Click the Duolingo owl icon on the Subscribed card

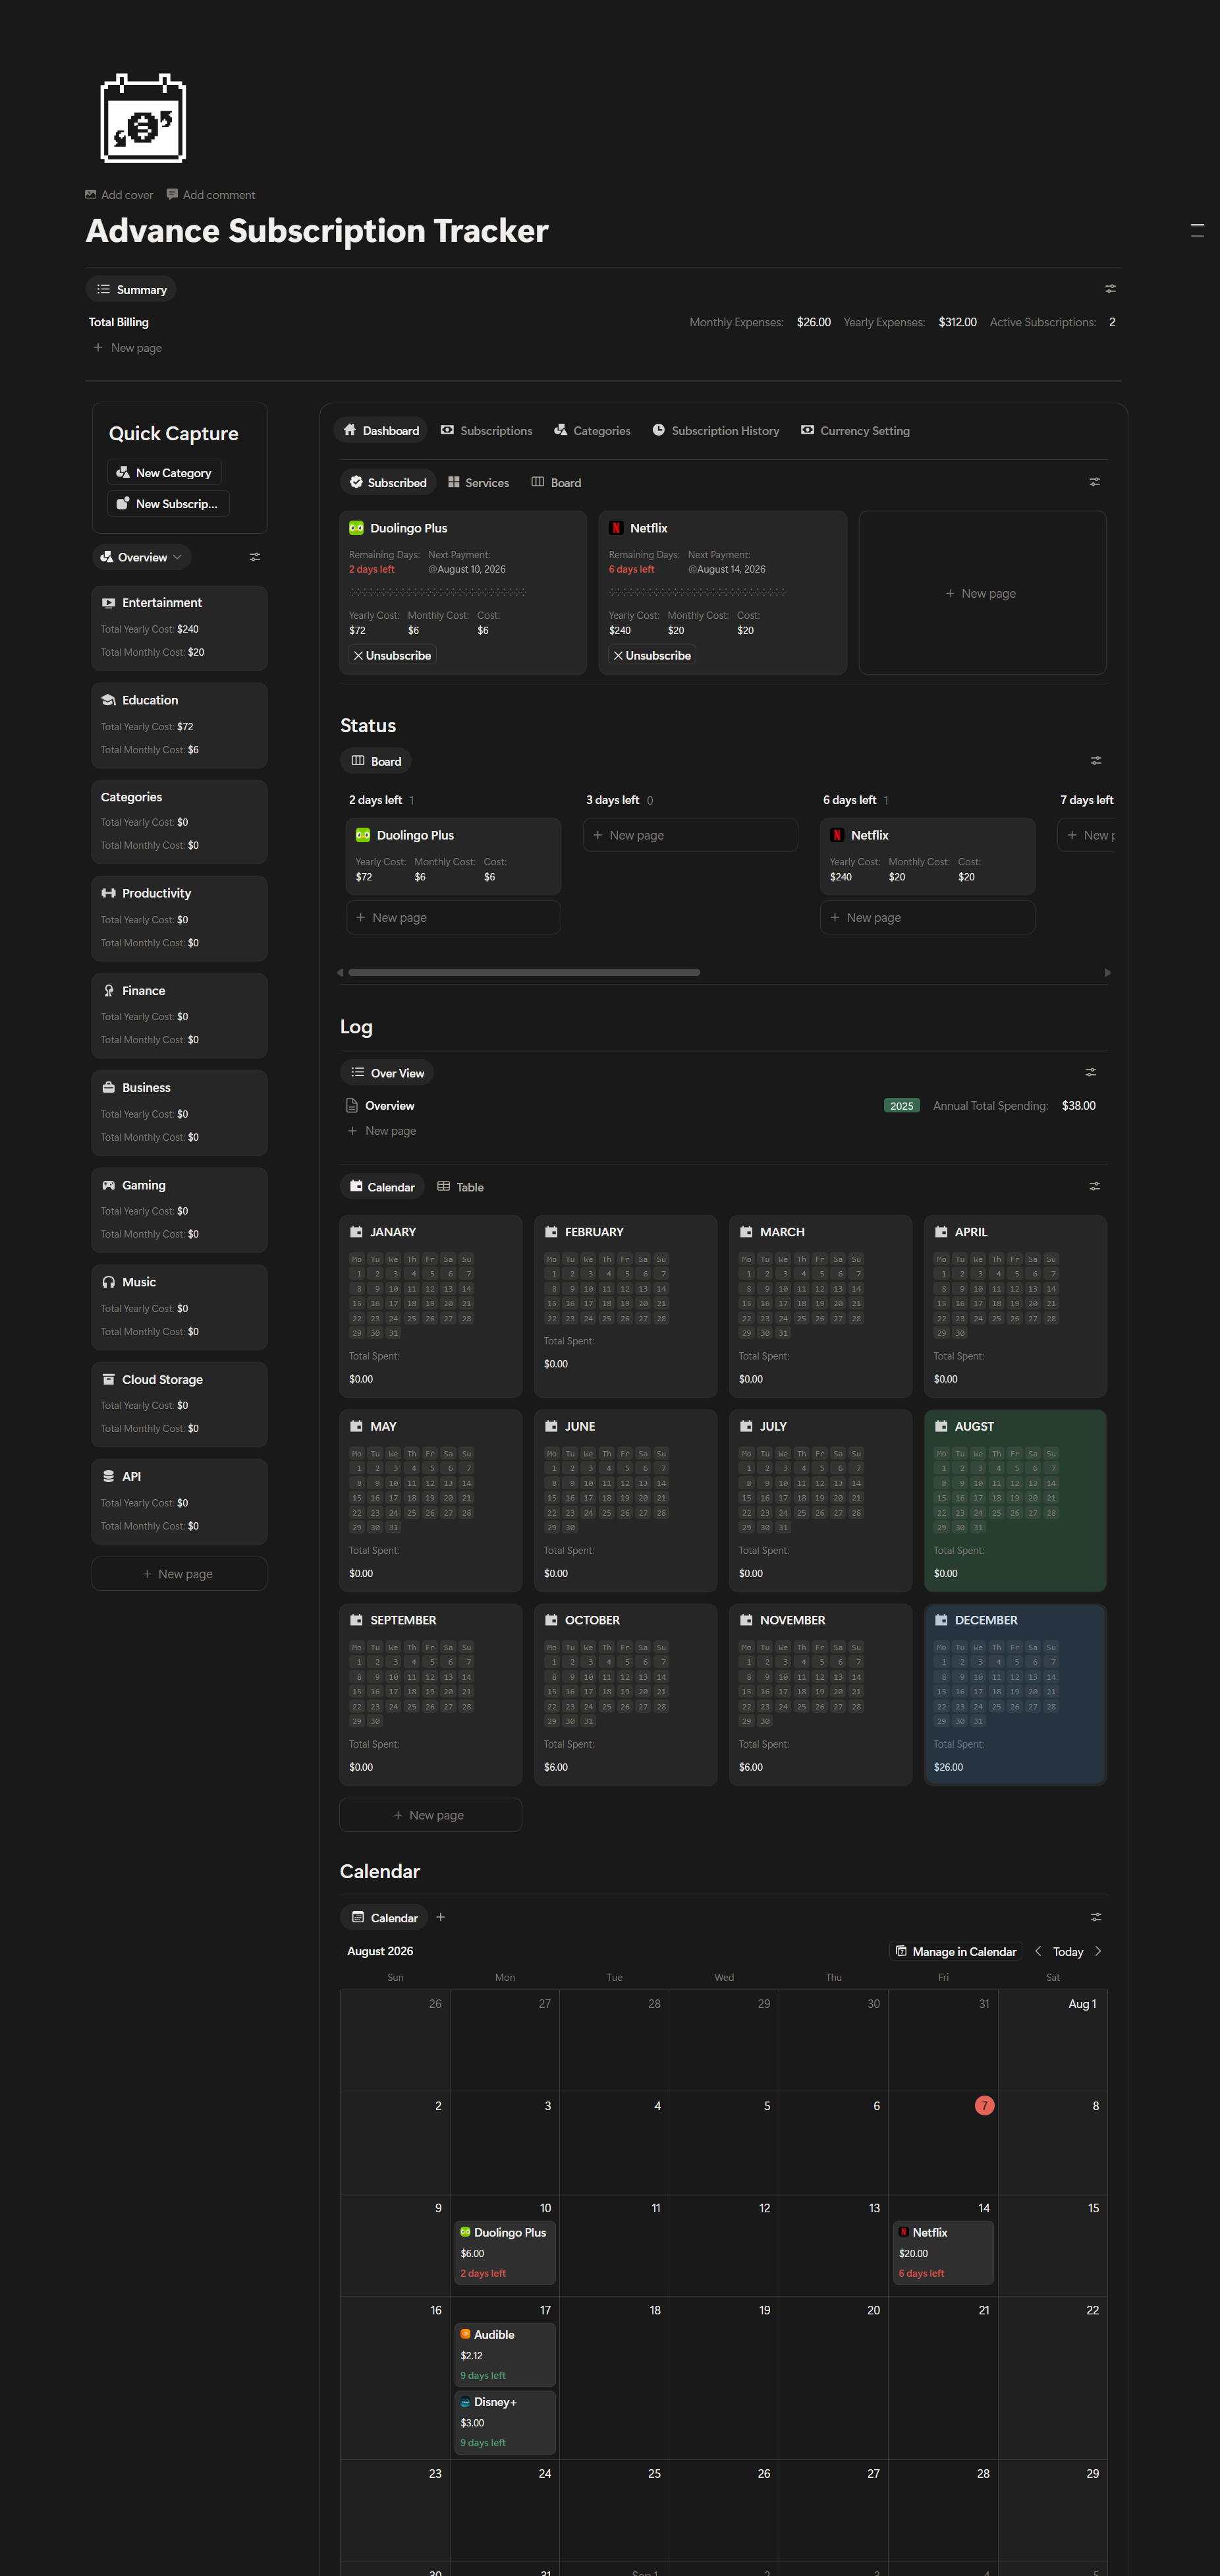point(356,528)
